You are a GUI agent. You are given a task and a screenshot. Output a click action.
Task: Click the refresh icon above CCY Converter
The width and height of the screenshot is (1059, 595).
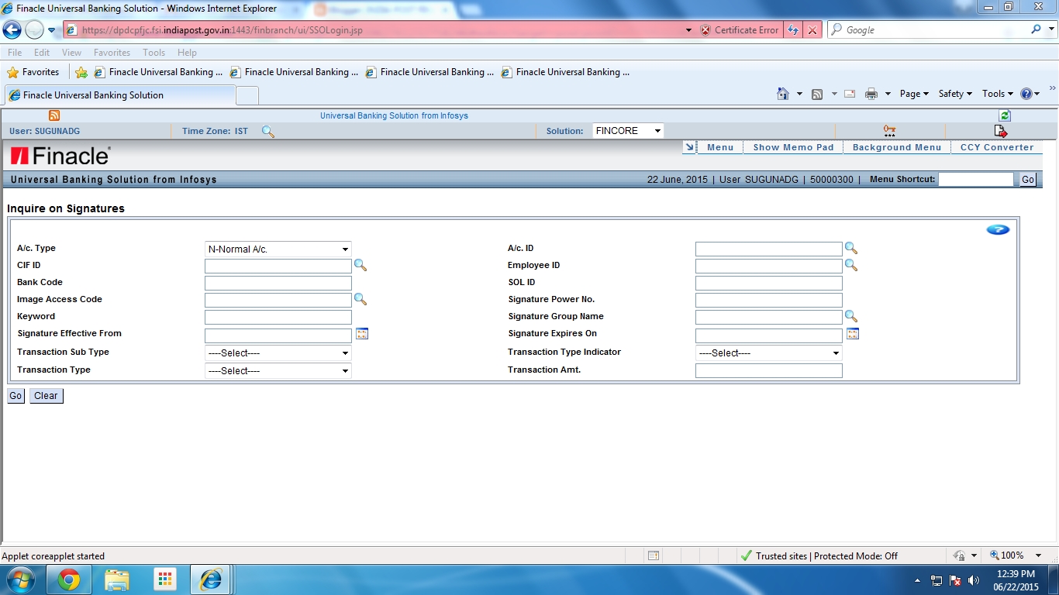(1004, 115)
